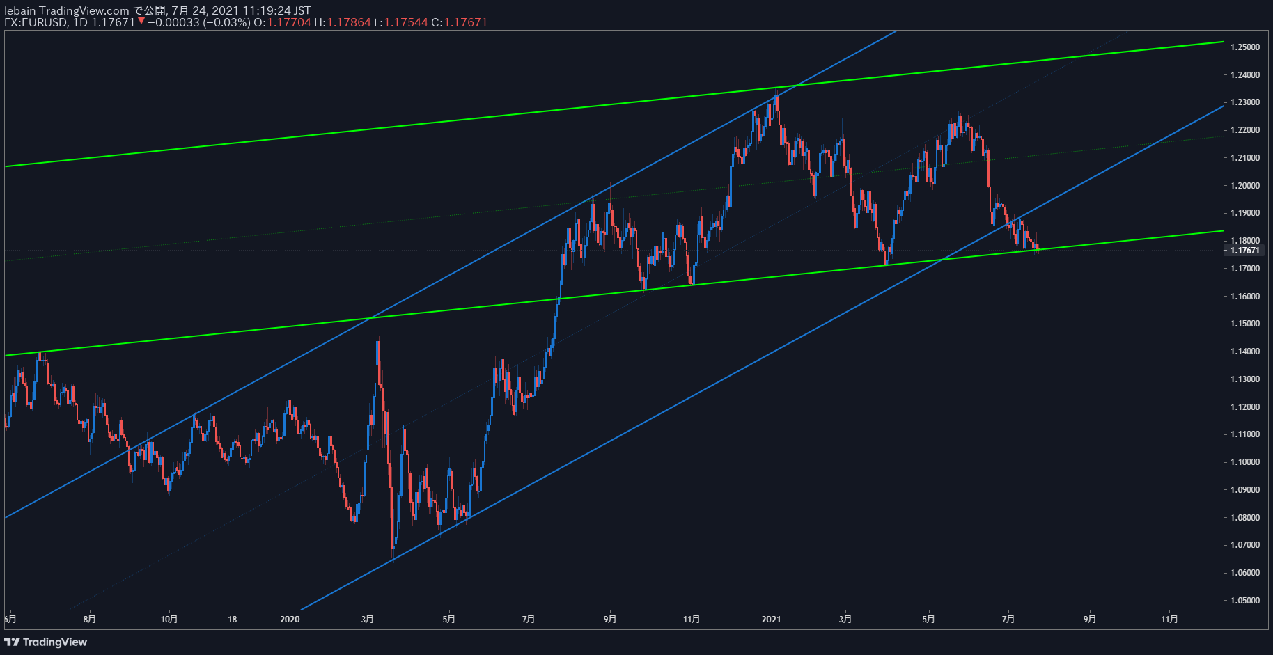Click the open value O:1.17704
The width and height of the screenshot is (1273, 655).
coord(282,22)
